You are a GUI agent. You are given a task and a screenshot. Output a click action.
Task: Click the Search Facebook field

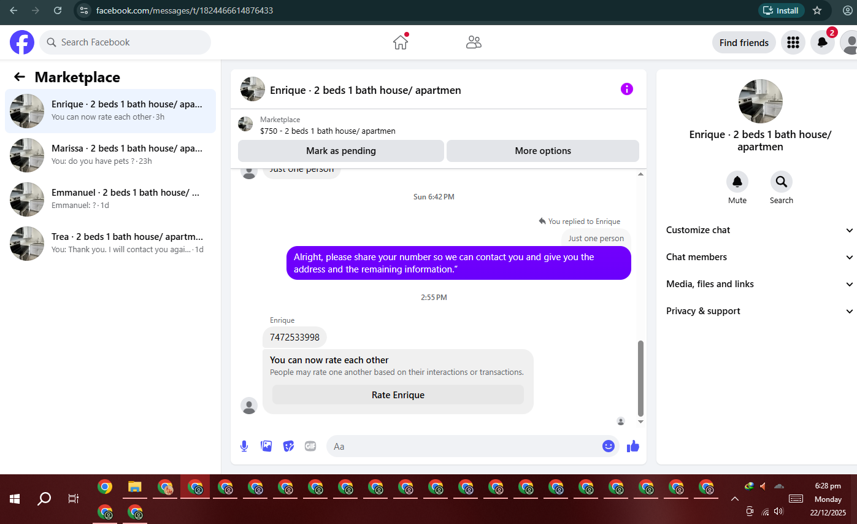point(125,42)
